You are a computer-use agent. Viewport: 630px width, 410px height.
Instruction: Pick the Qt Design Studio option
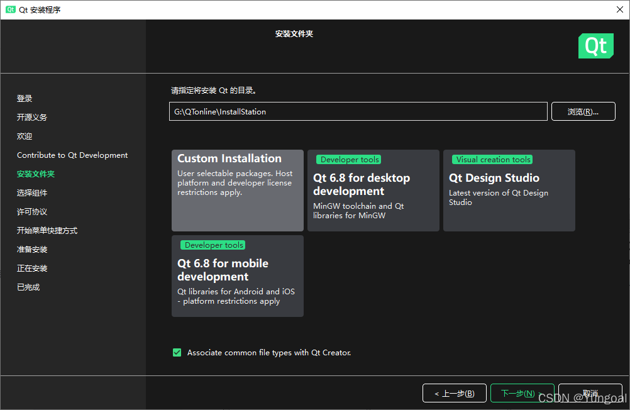click(509, 191)
